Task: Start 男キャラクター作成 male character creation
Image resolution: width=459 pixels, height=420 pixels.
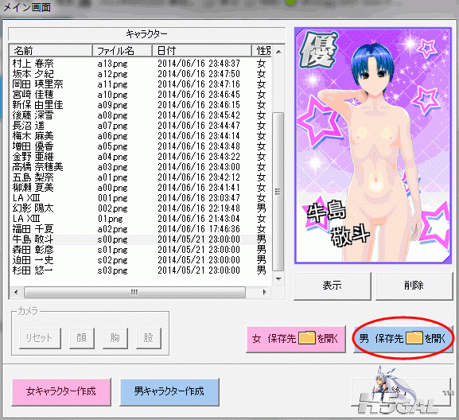Action: (169, 391)
